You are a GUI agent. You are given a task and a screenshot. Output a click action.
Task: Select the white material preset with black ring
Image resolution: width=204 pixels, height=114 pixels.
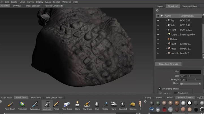[189, 103]
